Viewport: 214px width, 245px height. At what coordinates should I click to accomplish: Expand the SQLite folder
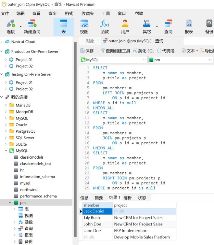[x=6, y=144]
